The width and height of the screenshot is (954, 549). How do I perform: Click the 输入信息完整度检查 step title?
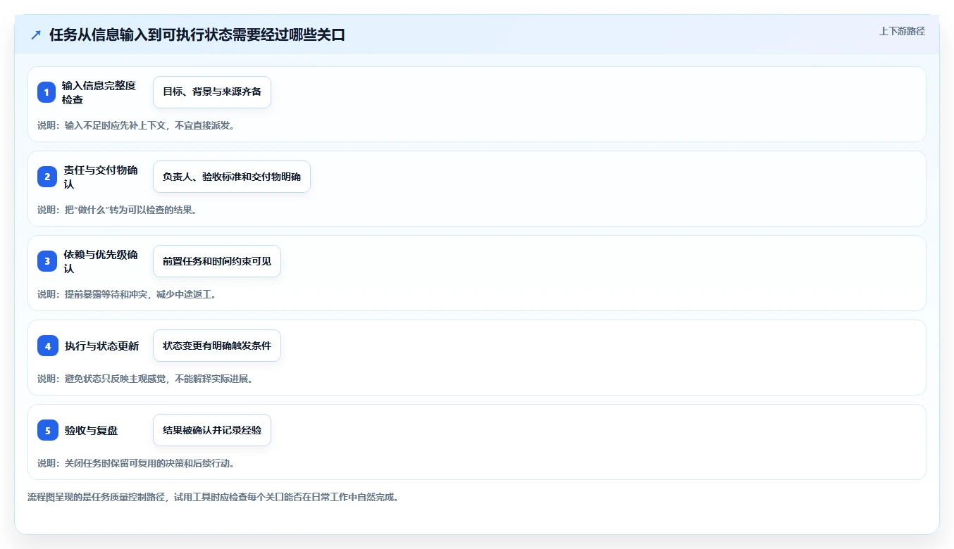(x=99, y=92)
